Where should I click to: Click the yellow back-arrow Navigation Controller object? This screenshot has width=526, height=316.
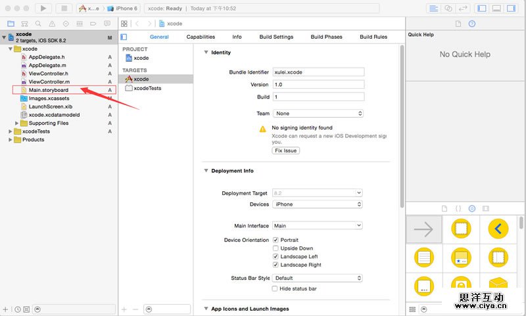[x=498, y=229]
